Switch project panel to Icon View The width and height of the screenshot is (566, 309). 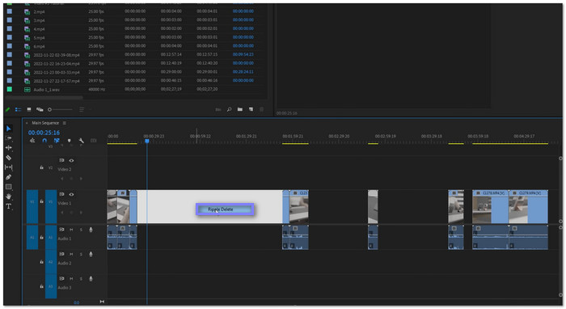29,109
